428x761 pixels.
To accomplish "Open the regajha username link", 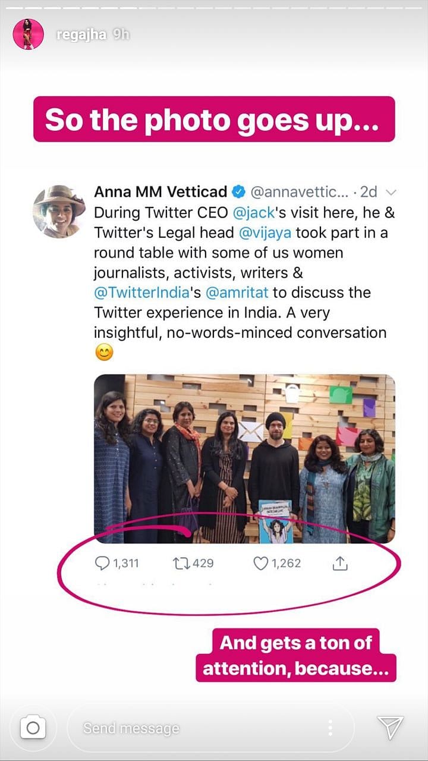I will [81, 34].
